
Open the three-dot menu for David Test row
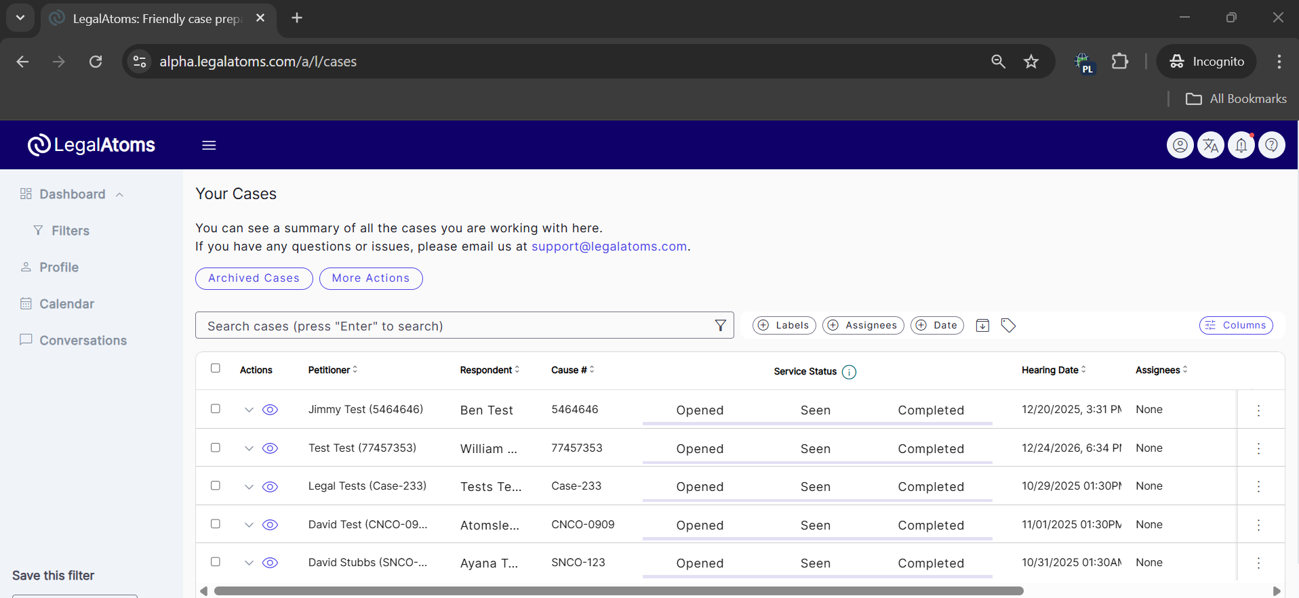pyautogui.click(x=1258, y=525)
